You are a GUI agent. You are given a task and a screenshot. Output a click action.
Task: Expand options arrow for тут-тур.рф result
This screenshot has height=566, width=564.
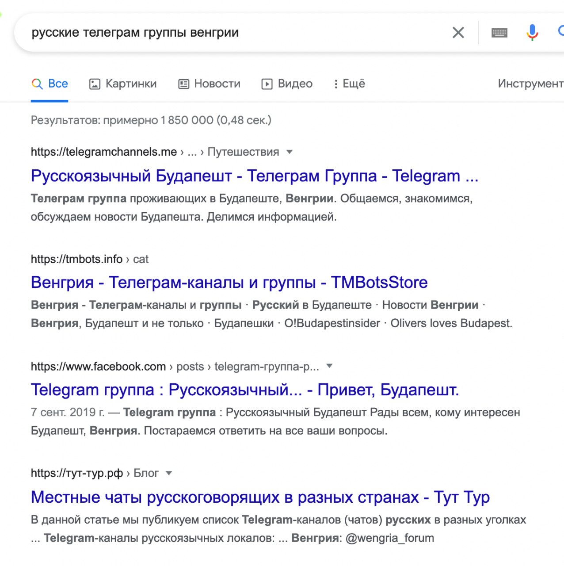(x=168, y=473)
